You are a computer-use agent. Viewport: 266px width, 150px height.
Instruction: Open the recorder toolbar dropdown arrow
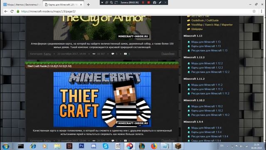pos(102,2)
